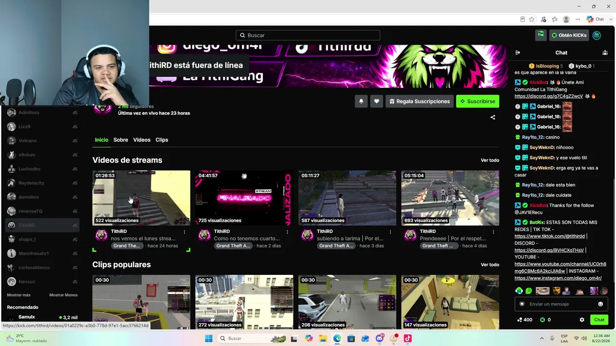Open the user profile avatar in Kick header

(597, 35)
